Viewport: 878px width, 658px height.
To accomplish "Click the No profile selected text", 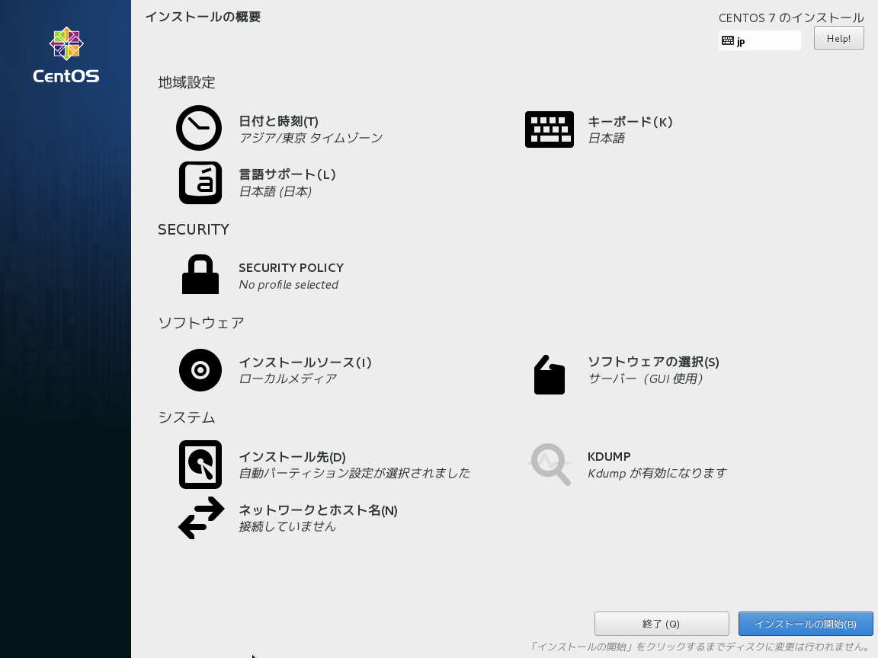I will click(x=288, y=285).
